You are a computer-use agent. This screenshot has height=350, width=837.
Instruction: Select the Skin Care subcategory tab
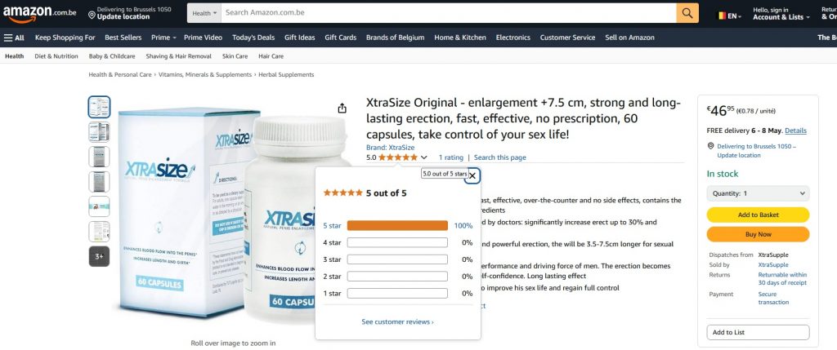tap(235, 56)
